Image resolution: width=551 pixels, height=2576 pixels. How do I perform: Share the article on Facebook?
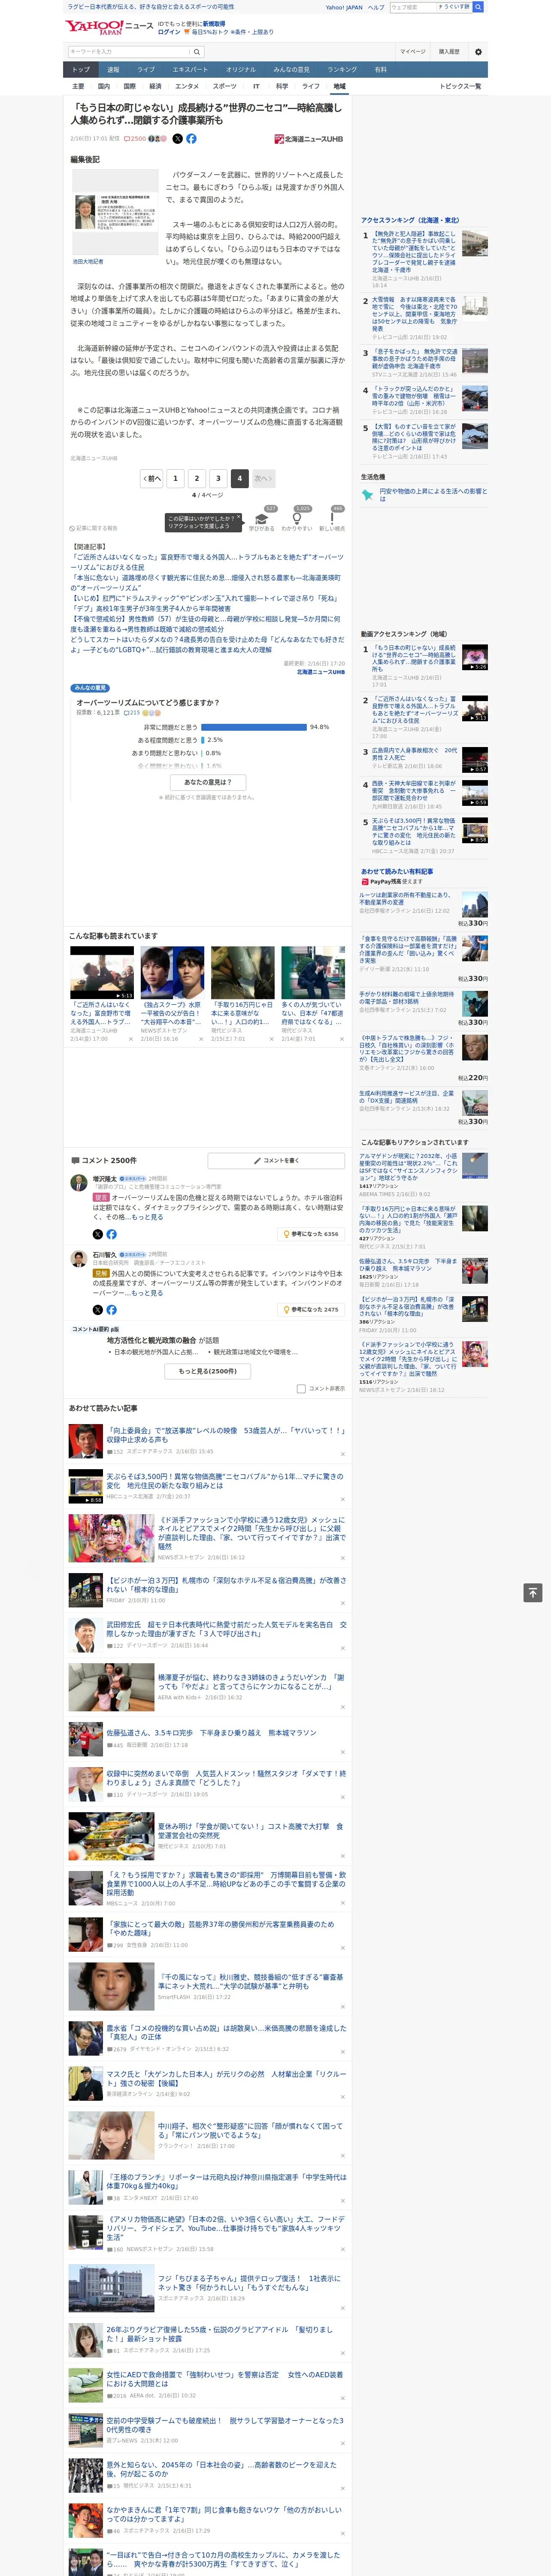pyautogui.click(x=191, y=139)
